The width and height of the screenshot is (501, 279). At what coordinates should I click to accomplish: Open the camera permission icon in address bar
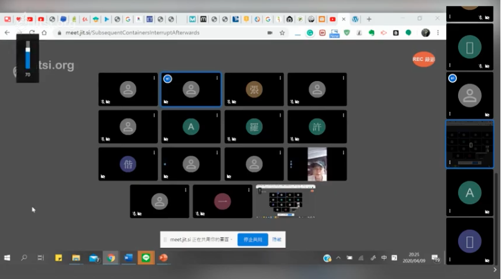tap(269, 32)
